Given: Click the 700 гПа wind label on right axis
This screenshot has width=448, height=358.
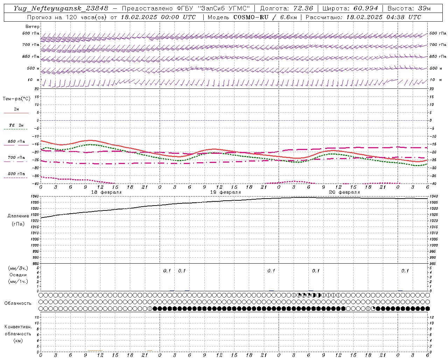Looking at the screenshot, I should [x=438, y=45].
